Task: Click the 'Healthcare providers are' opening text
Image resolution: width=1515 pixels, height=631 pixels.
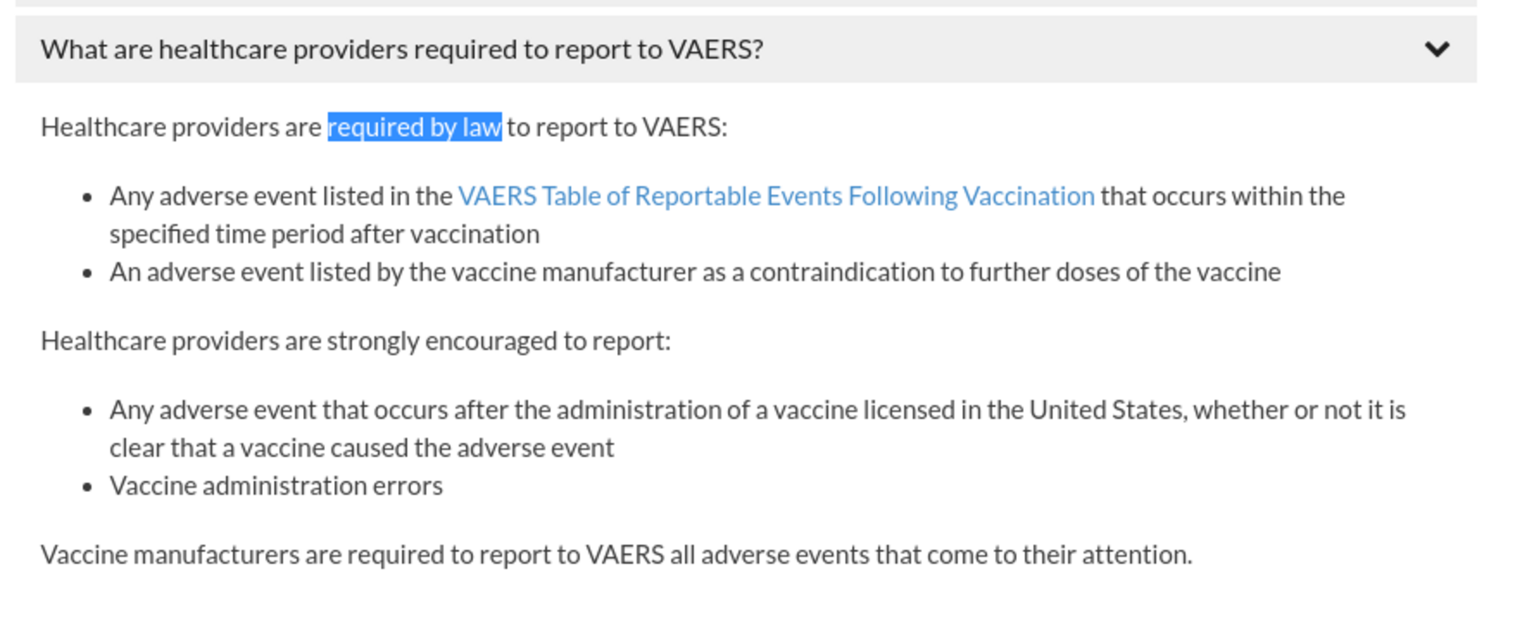Action: pos(181,127)
